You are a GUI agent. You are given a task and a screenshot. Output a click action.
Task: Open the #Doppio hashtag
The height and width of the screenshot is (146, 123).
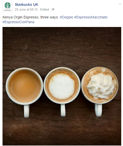coord(66,17)
